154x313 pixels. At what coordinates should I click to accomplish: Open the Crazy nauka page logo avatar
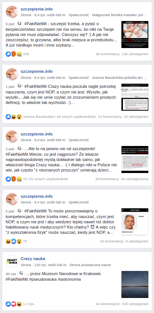point(12,262)
